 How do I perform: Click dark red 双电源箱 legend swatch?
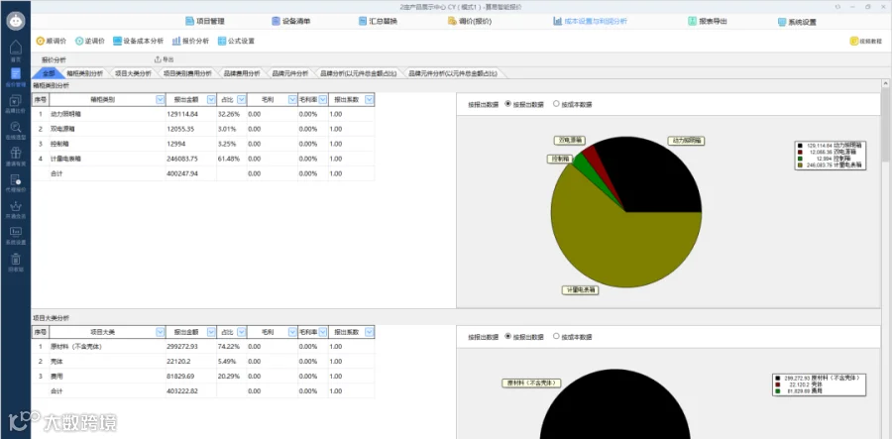800,152
